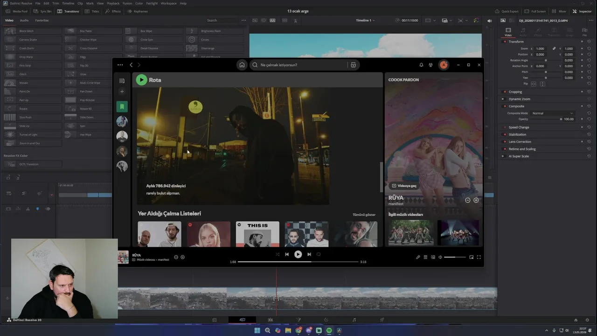Screen dimensions: 597x336
Task: Open the Media Pool panel
Action: (x=16, y=11)
